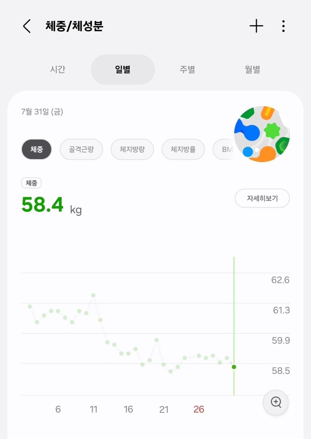Screen dimensions: 311x439
Task: Tap the small 체중 label above value
Action: click(x=31, y=183)
